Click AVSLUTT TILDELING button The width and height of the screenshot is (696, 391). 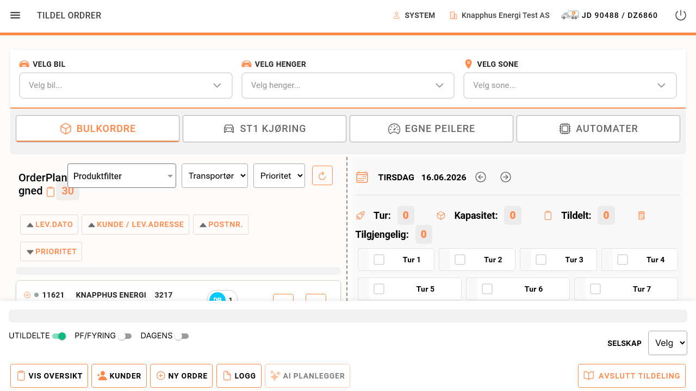(632, 376)
